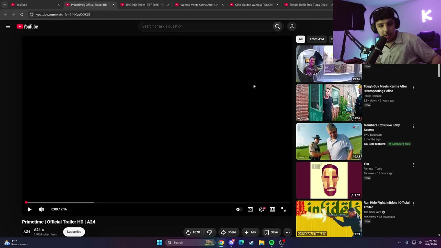Save video to a playlist
The height and width of the screenshot is (248, 441).
tap(271, 232)
